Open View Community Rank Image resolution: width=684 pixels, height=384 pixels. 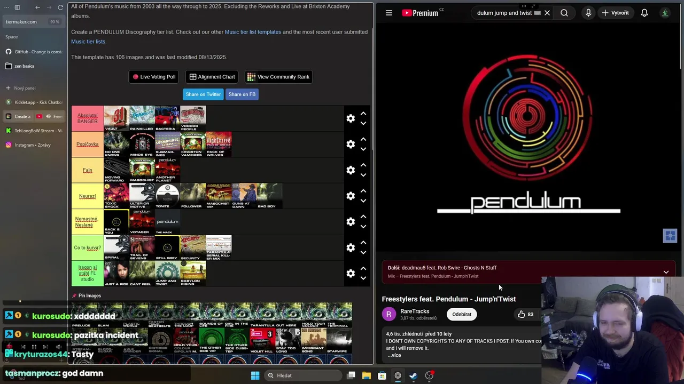[x=278, y=77]
